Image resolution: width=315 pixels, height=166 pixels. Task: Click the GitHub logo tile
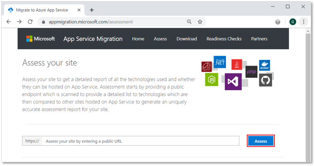click(266, 80)
